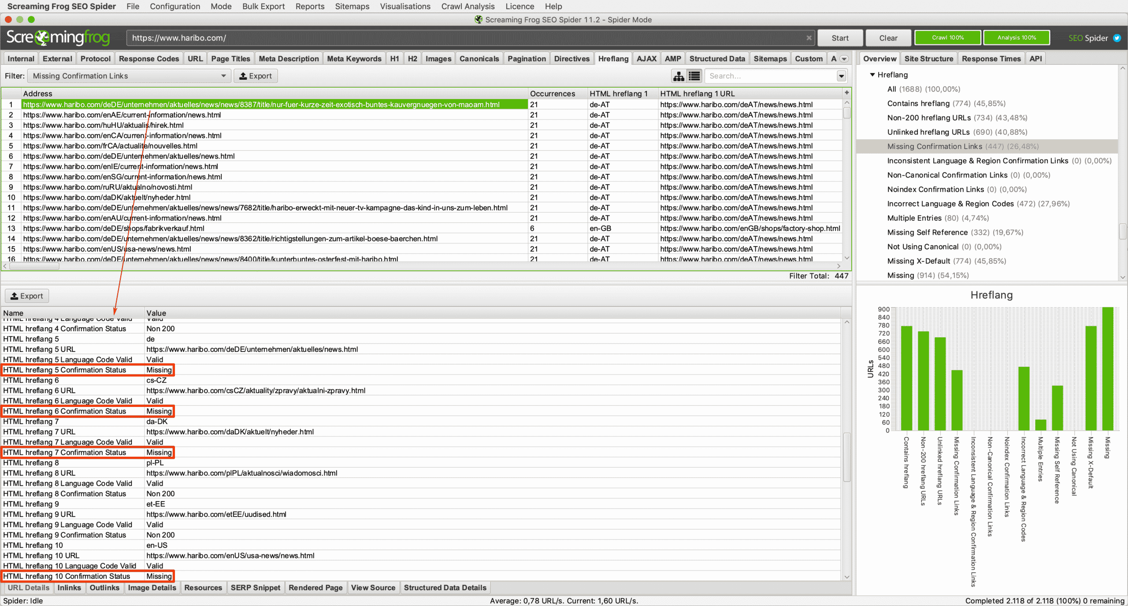
Task: Click the Start button
Action: pos(840,38)
